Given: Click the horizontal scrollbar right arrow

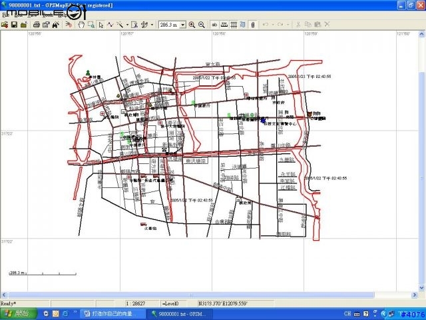Looking at the screenshot, I should click(x=415, y=295).
